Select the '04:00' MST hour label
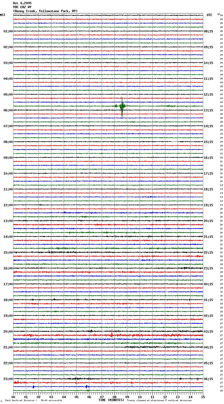Screen dimensions: 224x404 click(x=8, y=79)
